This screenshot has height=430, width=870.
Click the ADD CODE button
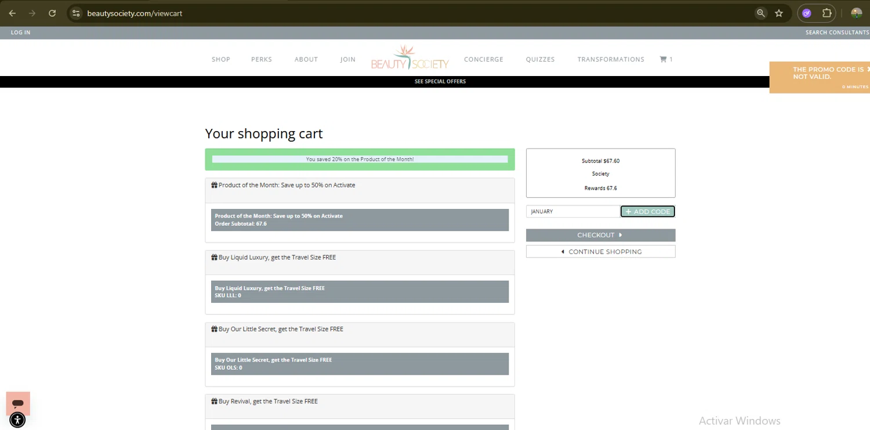point(648,212)
